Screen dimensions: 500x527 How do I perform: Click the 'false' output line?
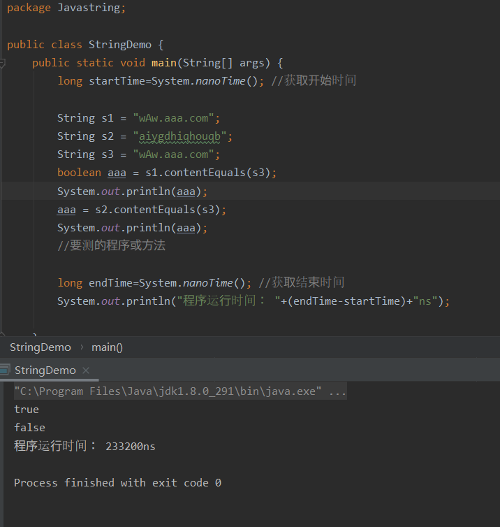(29, 428)
